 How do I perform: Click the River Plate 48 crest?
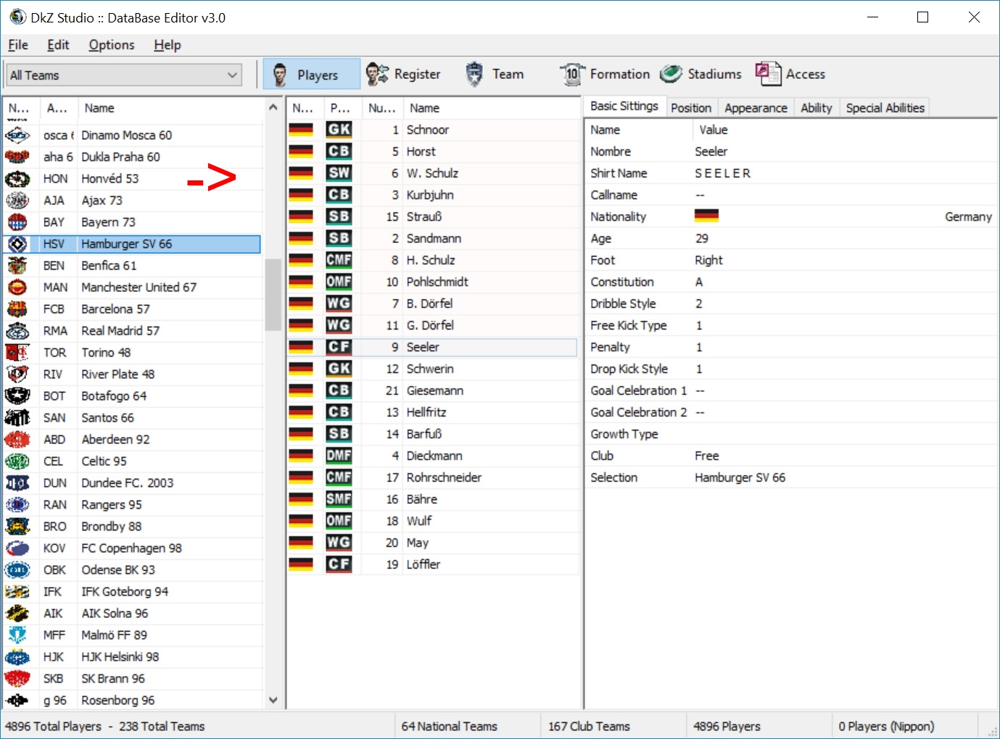click(17, 375)
